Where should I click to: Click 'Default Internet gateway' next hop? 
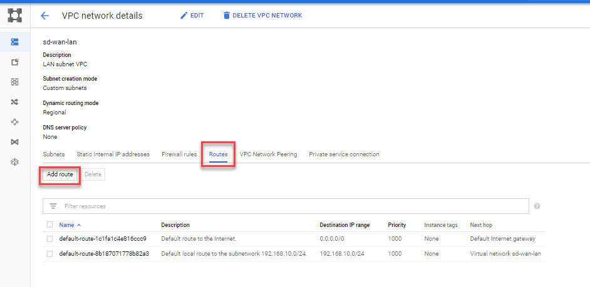(x=502, y=238)
